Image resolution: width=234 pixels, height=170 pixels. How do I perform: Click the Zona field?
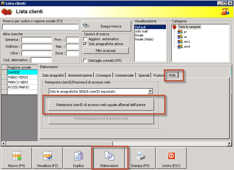(72, 53)
